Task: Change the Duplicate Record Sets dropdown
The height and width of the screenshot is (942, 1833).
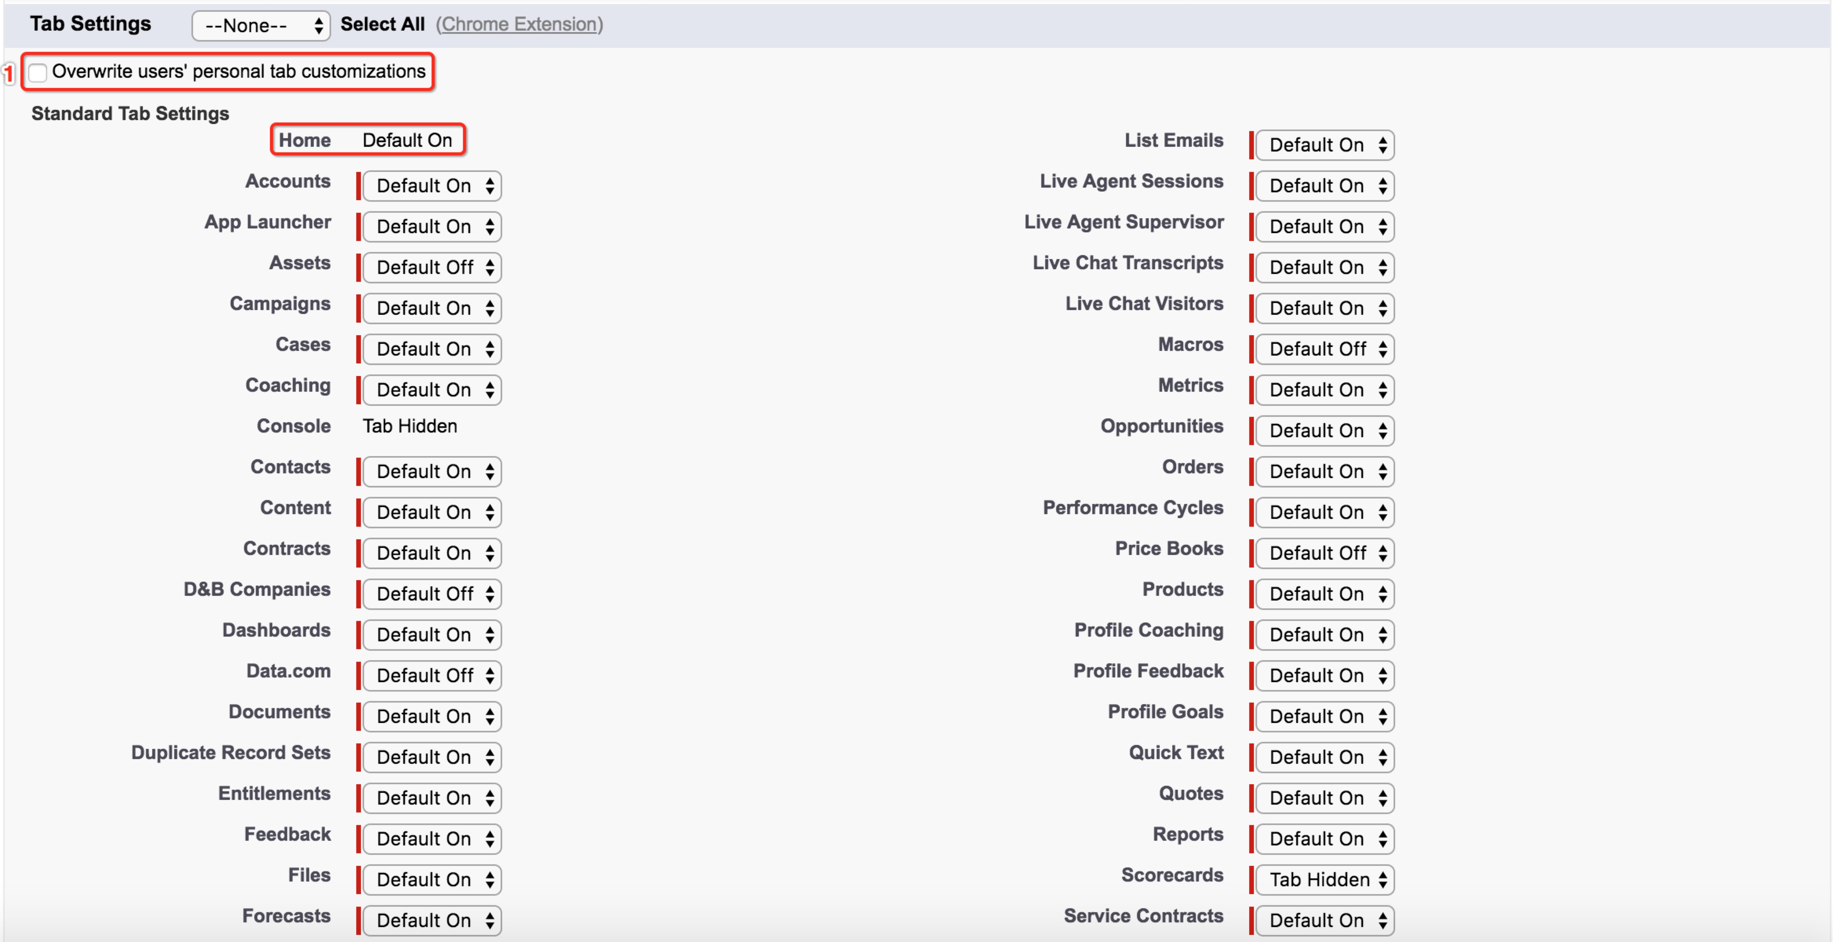Action: (432, 757)
